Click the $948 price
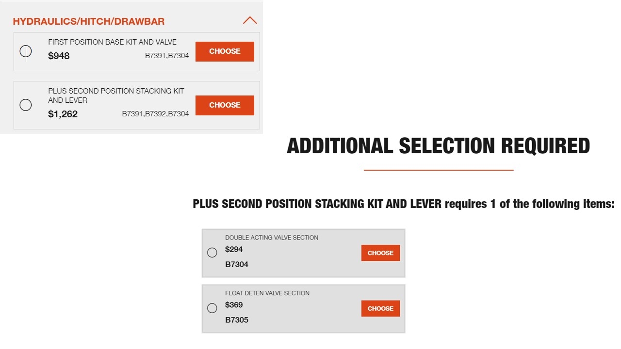The height and width of the screenshot is (349, 621). 59,56
